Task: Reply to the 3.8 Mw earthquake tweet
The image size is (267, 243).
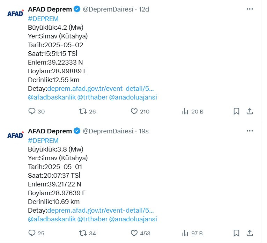Action: pyautogui.click(x=36, y=233)
